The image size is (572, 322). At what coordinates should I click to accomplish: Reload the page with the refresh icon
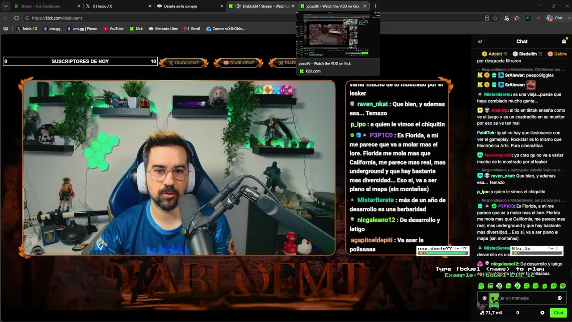(x=17, y=18)
